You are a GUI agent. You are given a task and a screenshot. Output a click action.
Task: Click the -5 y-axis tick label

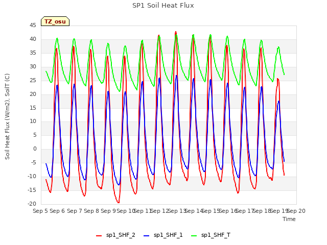[33, 163]
